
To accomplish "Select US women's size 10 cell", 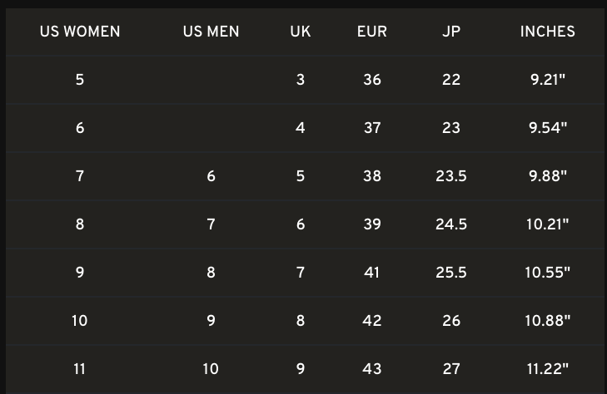I will tap(80, 321).
